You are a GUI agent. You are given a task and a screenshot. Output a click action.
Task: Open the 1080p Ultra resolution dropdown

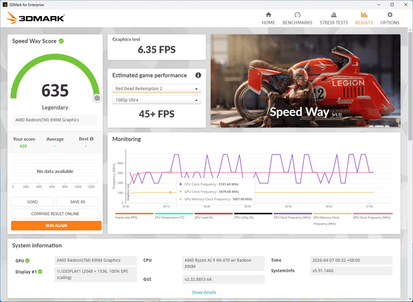(x=156, y=100)
